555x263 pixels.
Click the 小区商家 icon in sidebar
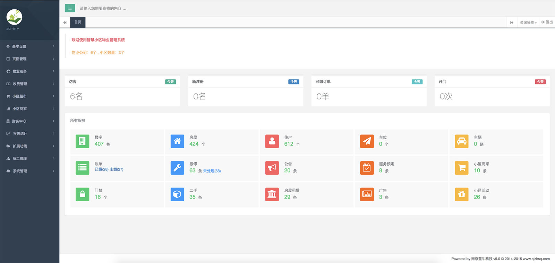(x=8, y=109)
